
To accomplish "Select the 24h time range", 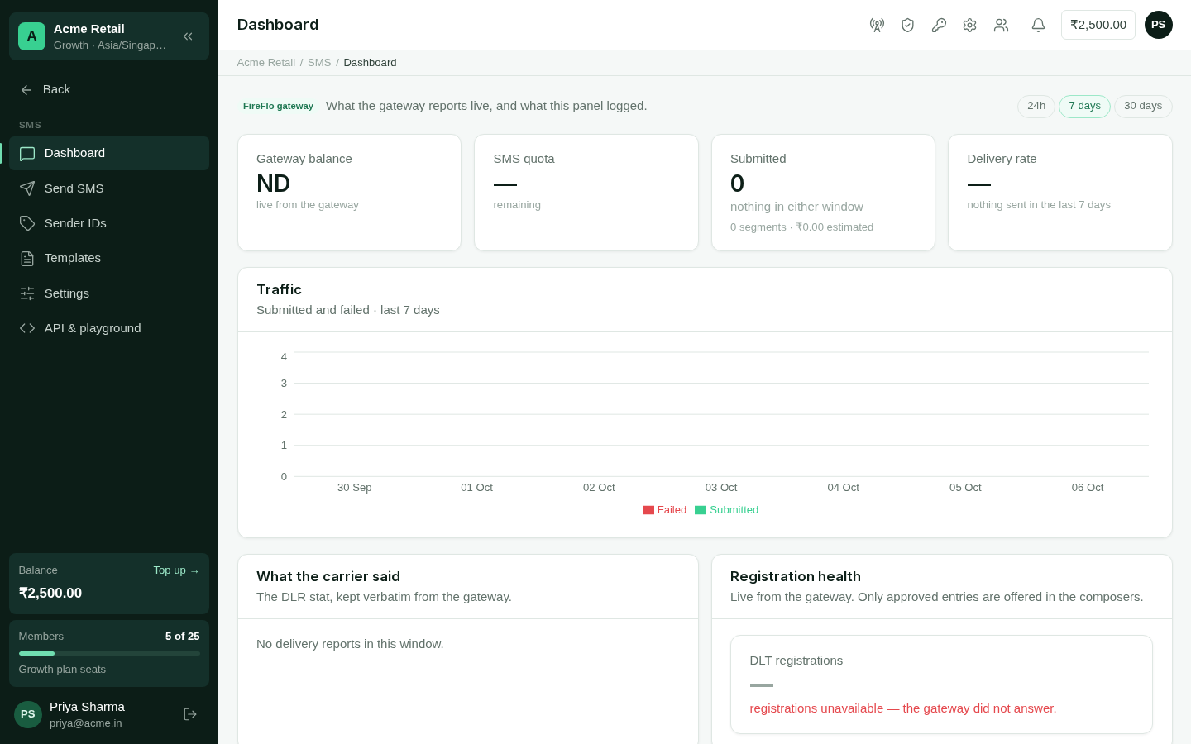I will tap(1036, 106).
